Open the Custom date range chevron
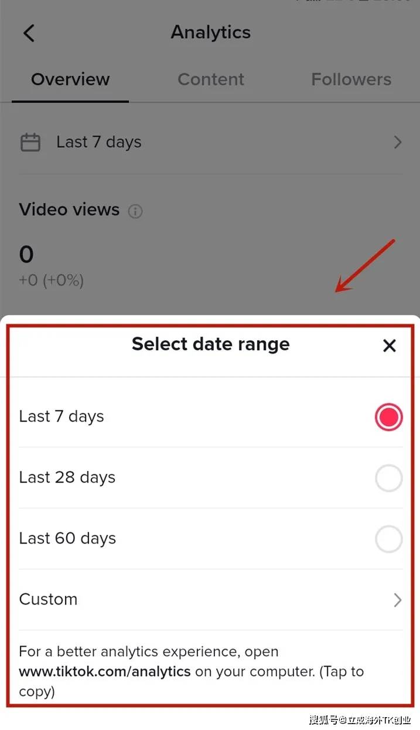Screen dimensions: 420x730 pyautogui.click(x=398, y=600)
